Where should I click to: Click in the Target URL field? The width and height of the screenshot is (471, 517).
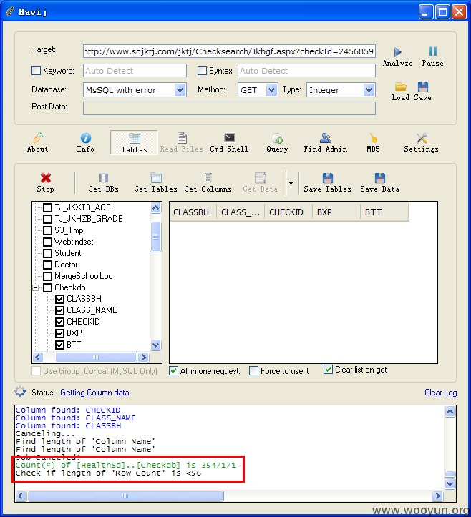pos(229,51)
